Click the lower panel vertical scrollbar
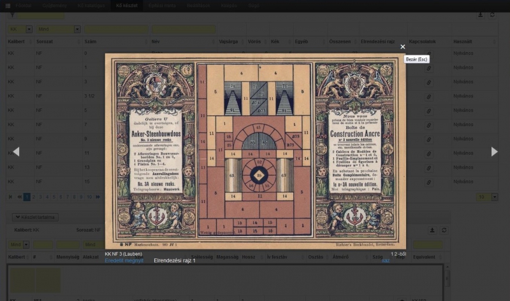This screenshot has height=301, width=510. [448, 279]
